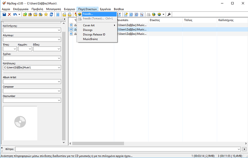The width and height of the screenshot is (248, 158).
Task: Open the Βοήθεια menu
Action: point(119,9)
